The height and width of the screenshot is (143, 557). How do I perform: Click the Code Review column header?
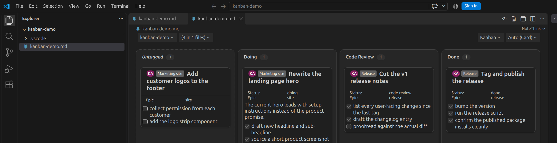[x=360, y=57]
